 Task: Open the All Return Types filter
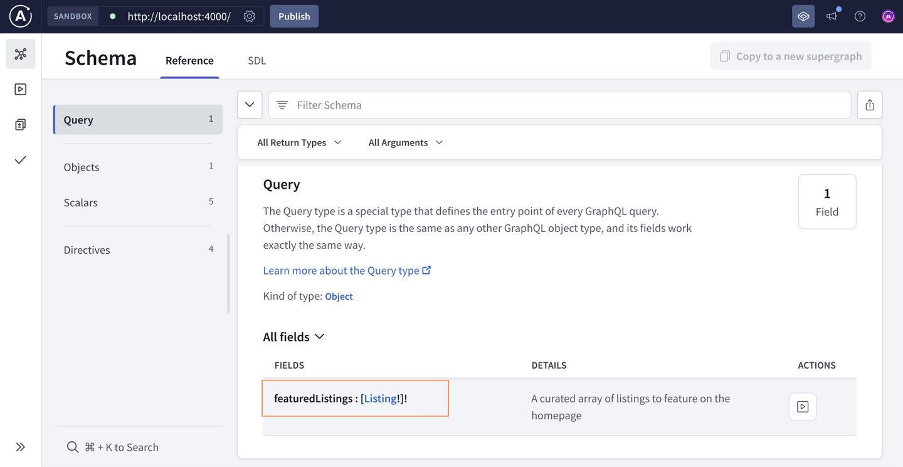click(298, 142)
